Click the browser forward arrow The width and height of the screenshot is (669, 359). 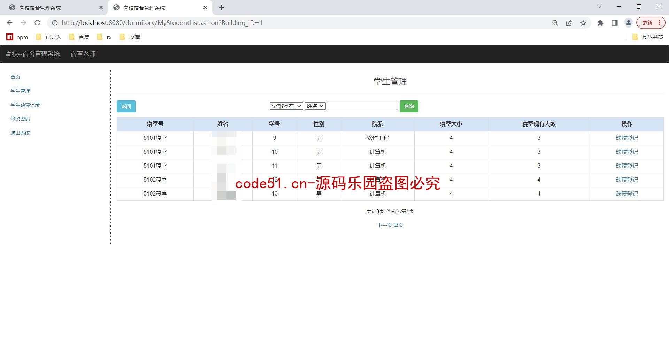click(x=23, y=23)
